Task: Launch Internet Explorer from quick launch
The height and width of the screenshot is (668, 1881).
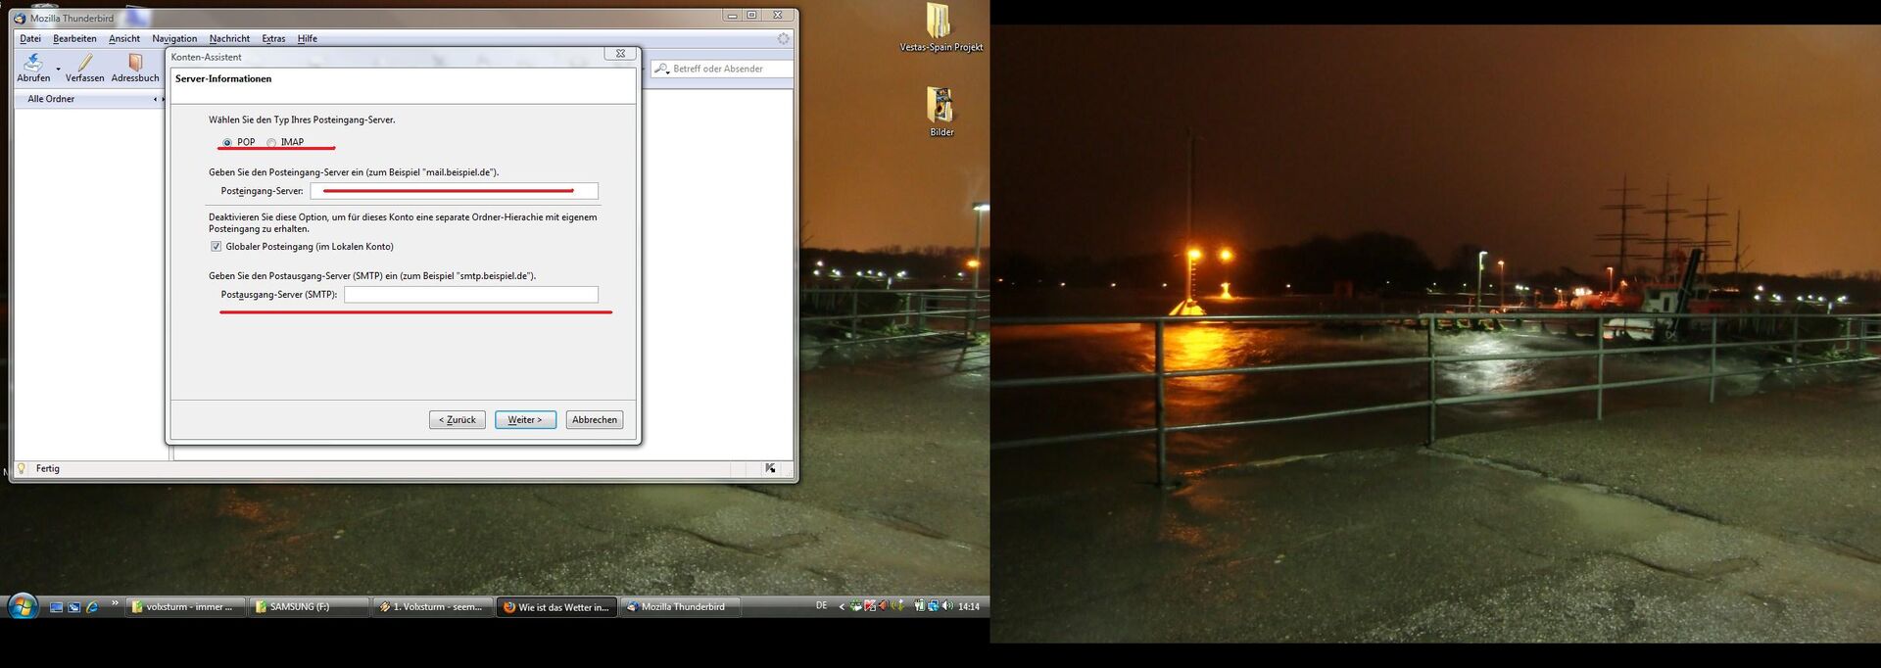Action: pos(92,607)
